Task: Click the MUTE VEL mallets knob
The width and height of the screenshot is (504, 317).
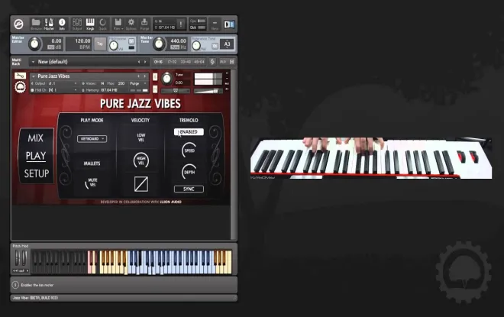Action: 92,183
